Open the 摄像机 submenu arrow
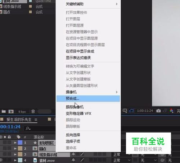 117,92
